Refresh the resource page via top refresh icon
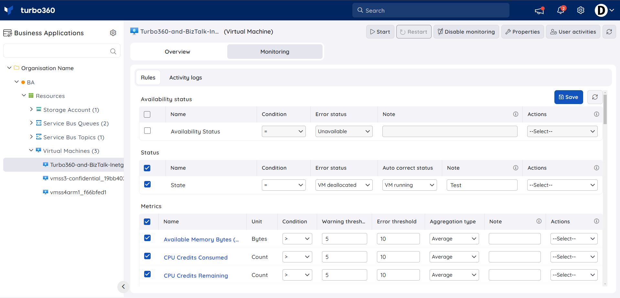Image resolution: width=620 pixels, height=298 pixels. [x=609, y=32]
